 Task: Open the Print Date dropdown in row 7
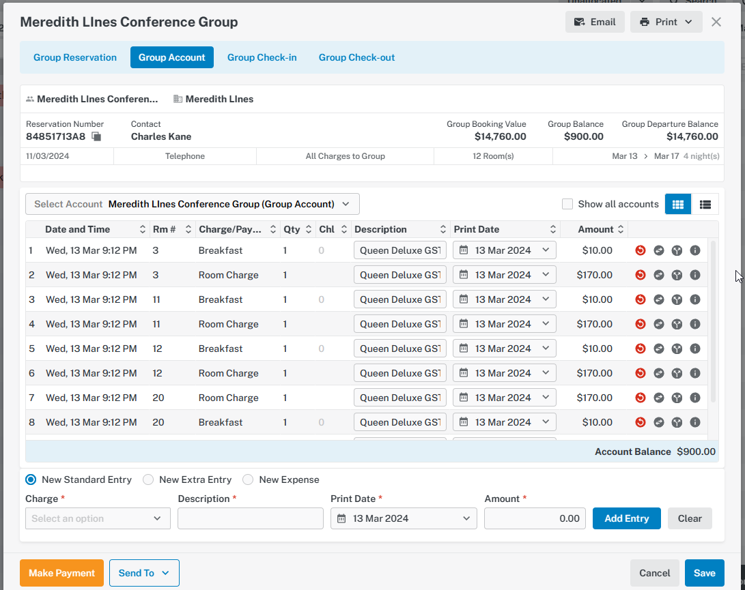point(505,398)
